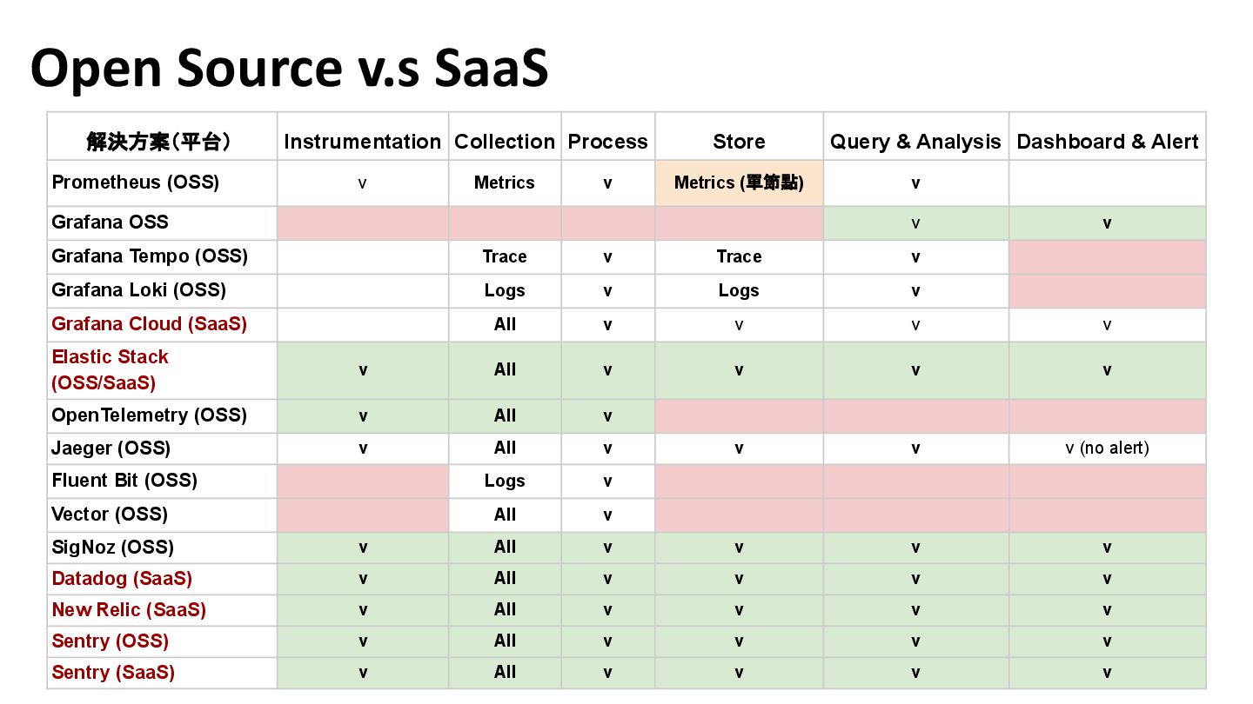Image resolution: width=1253 pixels, height=704 pixels.
Task: Select the Query & Analysis header cell
Action: [x=916, y=142]
